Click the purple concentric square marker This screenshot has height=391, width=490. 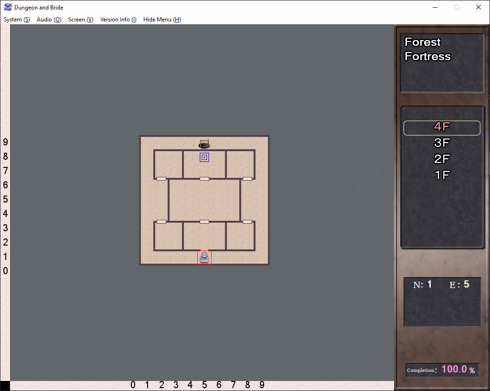pyautogui.click(x=204, y=157)
